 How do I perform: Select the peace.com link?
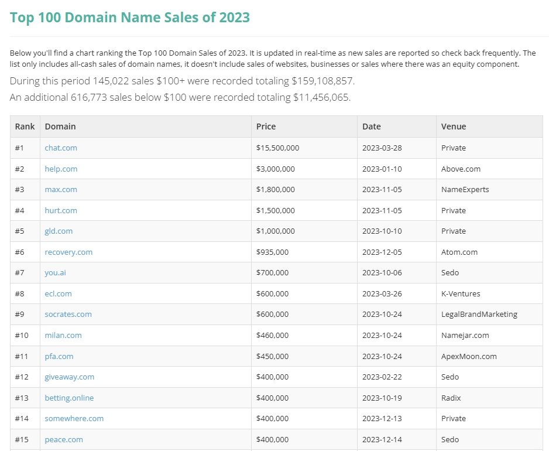(x=64, y=439)
